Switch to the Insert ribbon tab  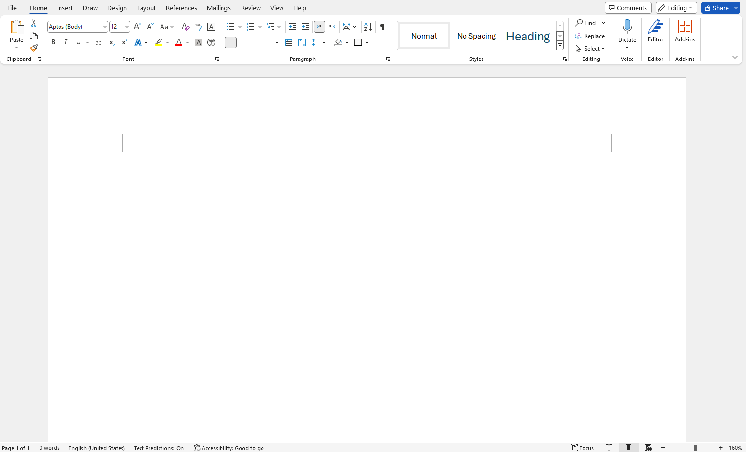tap(64, 8)
